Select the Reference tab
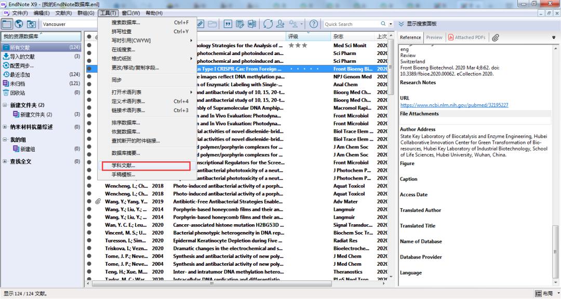 pyautogui.click(x=410, y=37)
